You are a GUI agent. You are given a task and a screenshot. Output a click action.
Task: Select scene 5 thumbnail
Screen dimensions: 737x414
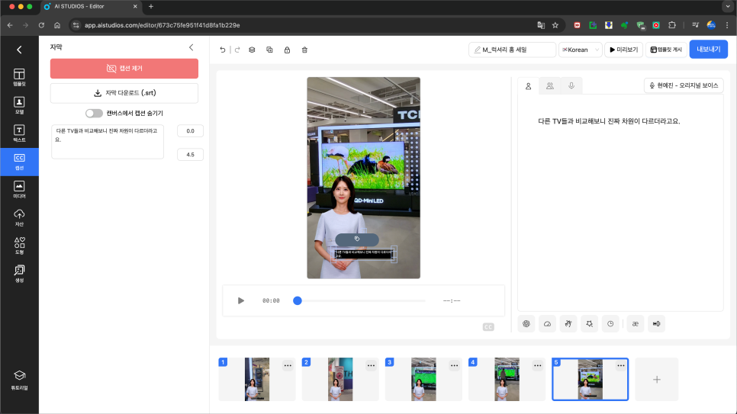point(590,379)
